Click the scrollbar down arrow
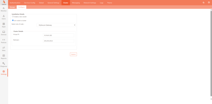This screenshot has height=104, width=212. (211, 99)
